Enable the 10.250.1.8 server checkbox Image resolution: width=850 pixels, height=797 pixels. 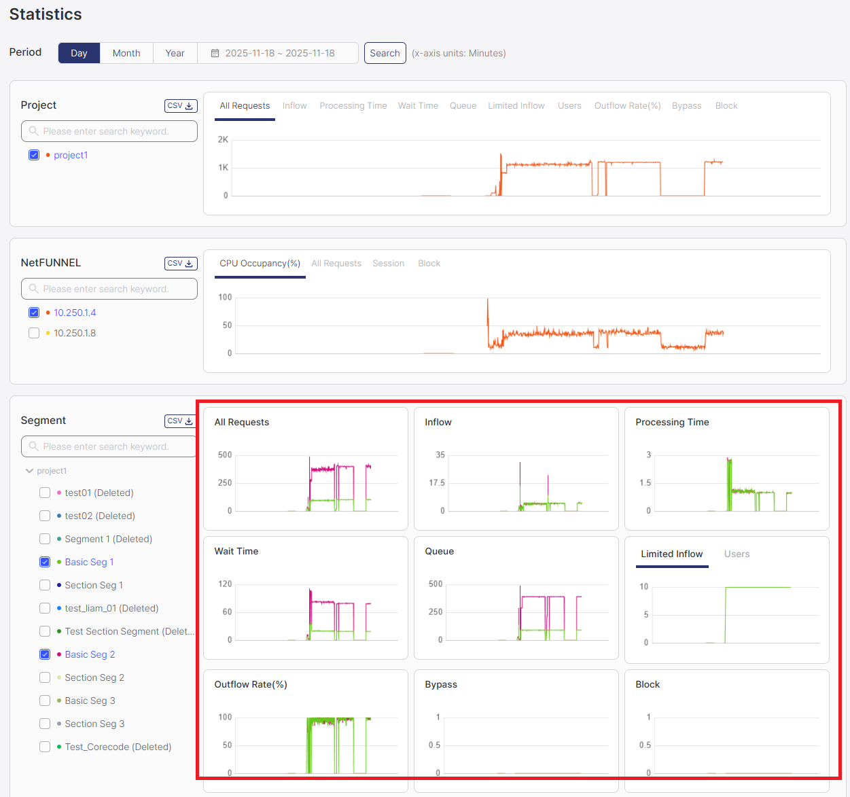[34, 333]
